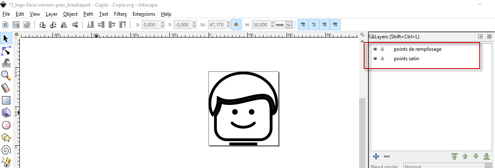The image size is (495, 168).
Task: Close the Layers panel
Action: click(489, 37)
